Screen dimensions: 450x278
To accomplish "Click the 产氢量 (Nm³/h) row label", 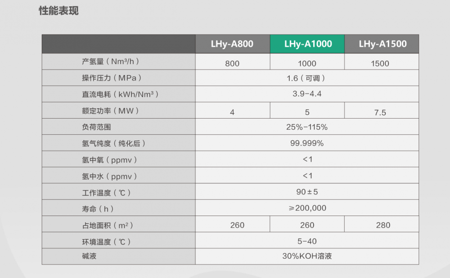I will pyautogui.click(x=111, y=62).
